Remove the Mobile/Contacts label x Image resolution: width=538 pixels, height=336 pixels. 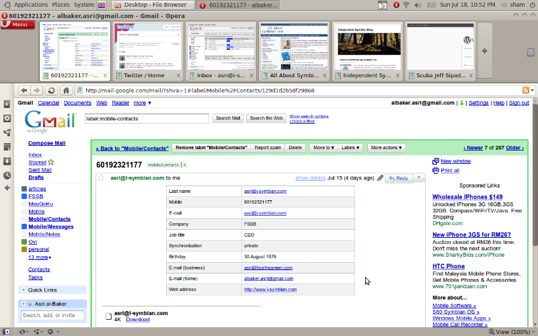184,165
